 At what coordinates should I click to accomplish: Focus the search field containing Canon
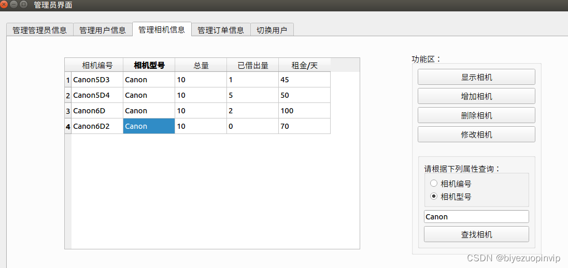point(476,217)
